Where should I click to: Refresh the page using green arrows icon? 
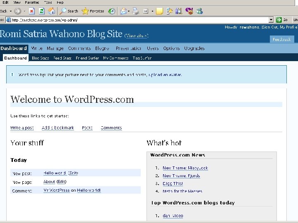tap(42, 11)
